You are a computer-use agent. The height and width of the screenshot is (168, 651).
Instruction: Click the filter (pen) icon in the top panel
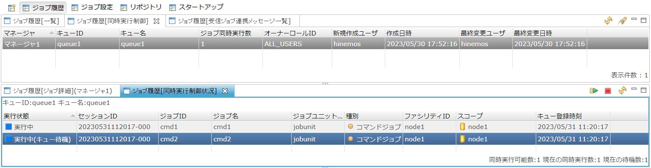pos(622,20)
